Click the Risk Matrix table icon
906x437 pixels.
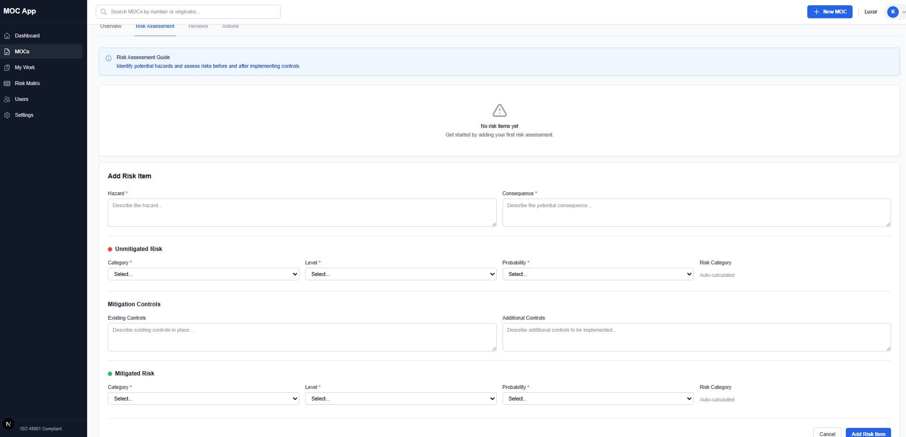7,83
